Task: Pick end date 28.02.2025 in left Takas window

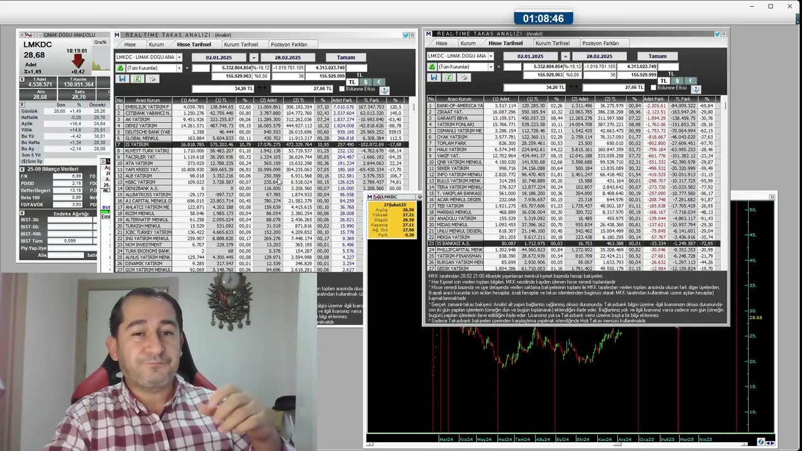Action: click(x=288, y=57)
